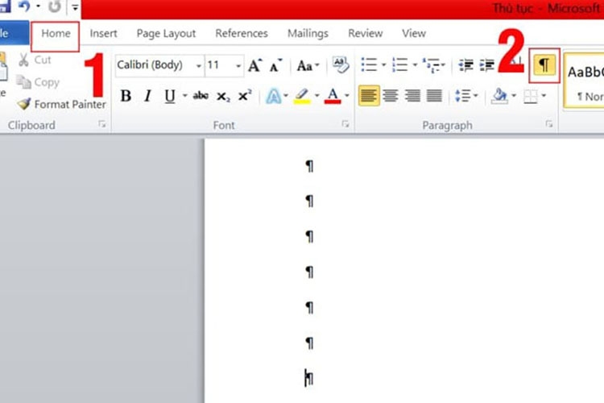Toggle Superscript formatting
The image size is (604, 403).
pos(245,95)
